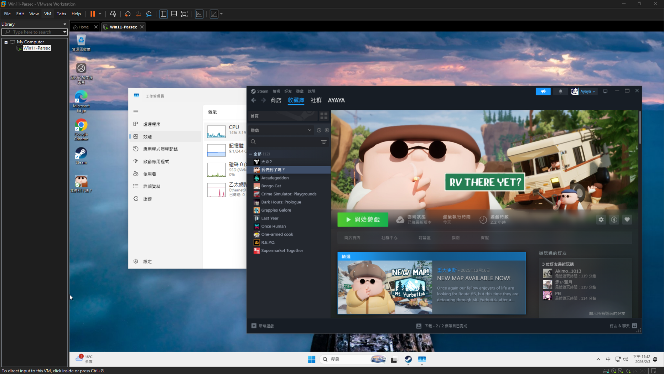
Task: Open Steam notifications bell
Action: [x=561, y=92]
